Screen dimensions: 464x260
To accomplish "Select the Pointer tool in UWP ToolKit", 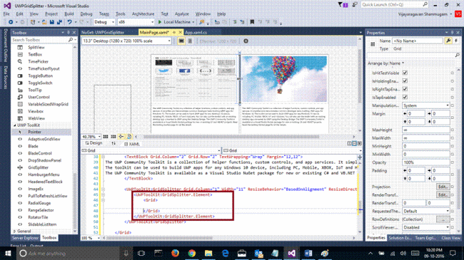I will [x=35, y=132].
